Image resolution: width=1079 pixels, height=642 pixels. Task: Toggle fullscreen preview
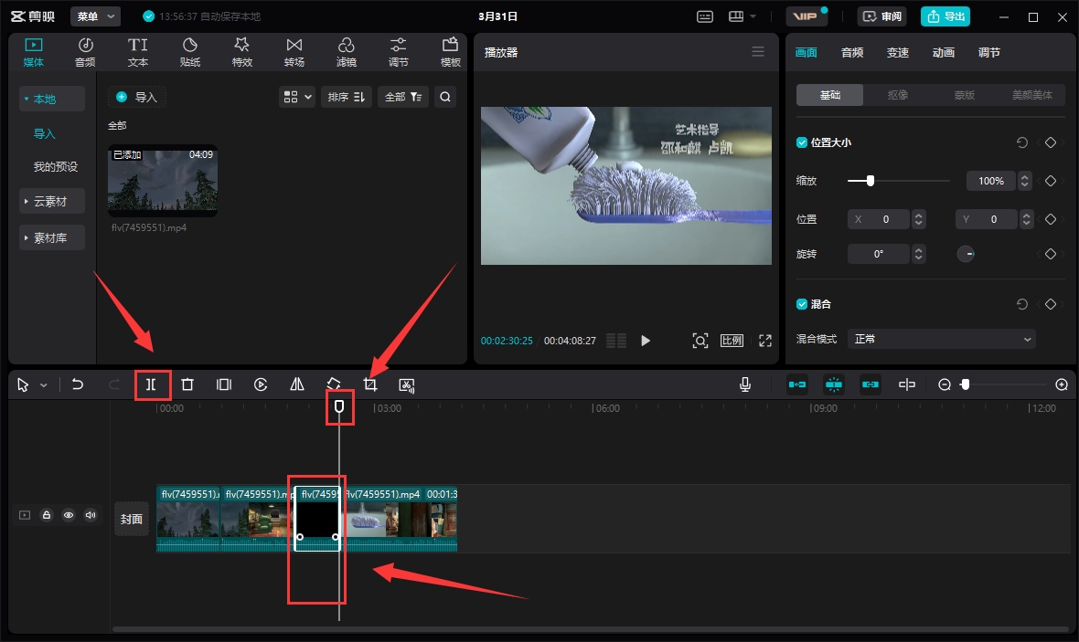tap(765, 341)
